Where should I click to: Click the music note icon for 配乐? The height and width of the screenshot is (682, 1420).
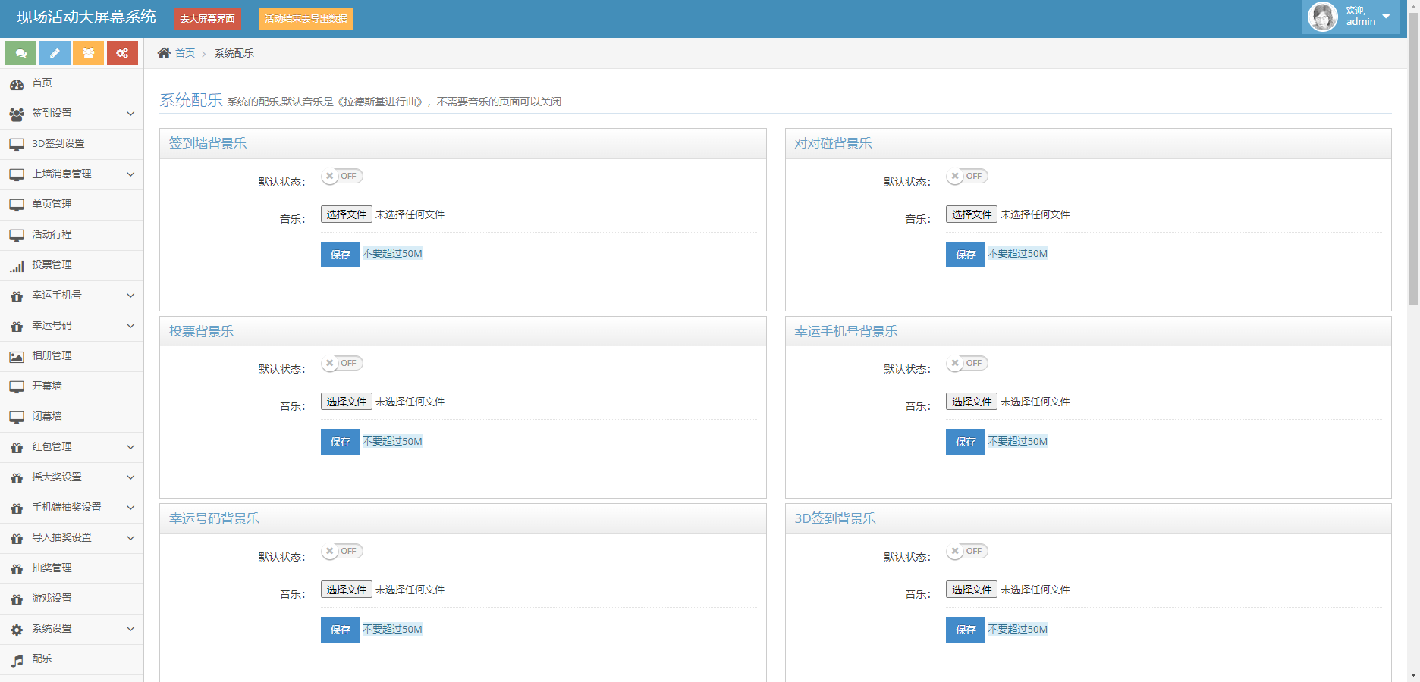click(x=17, y=660)
